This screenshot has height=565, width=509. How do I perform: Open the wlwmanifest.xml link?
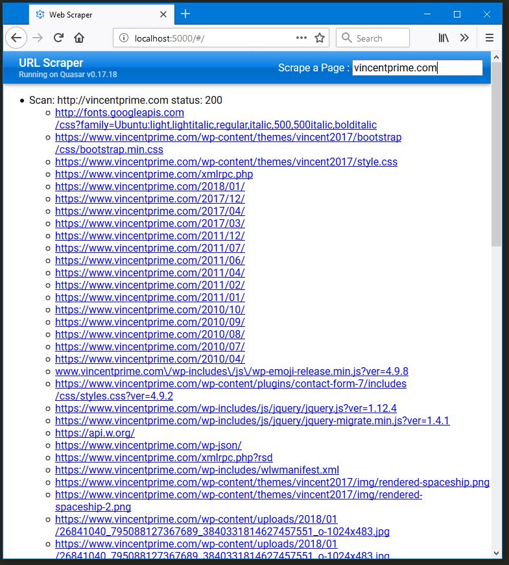click(x=197, y=470)
